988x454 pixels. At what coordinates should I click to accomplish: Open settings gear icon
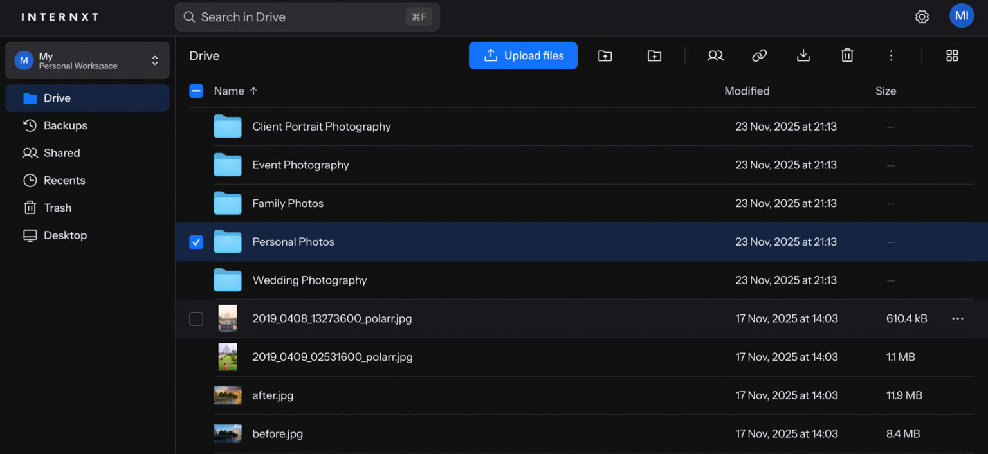[922, 17]
